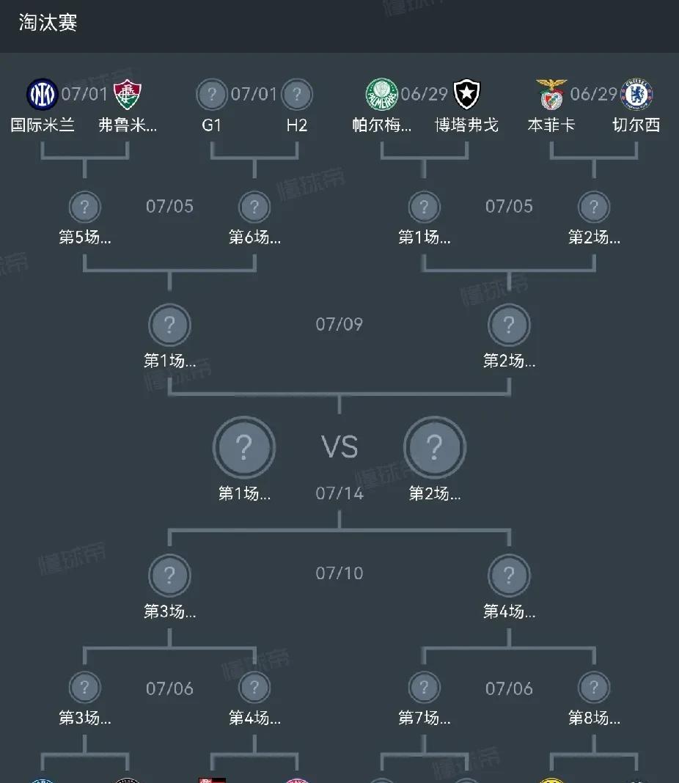Select the left finalist placeholder circle
The image size is (679, 783).
(x=244, y=447)
